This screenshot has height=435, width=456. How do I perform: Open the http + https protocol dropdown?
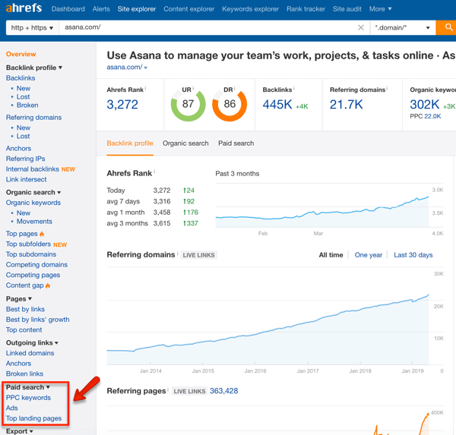[33, 28]
